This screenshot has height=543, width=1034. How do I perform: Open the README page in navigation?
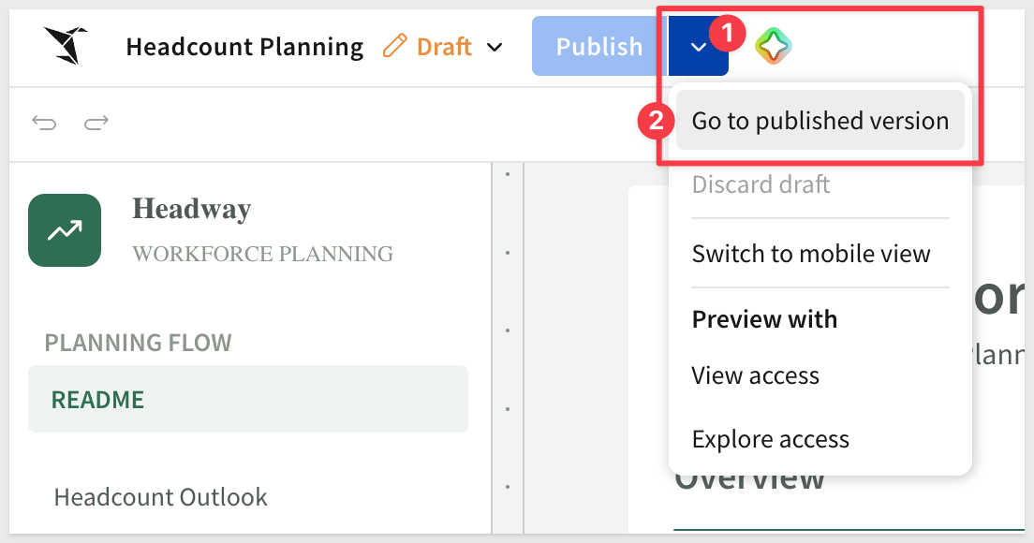248,400
